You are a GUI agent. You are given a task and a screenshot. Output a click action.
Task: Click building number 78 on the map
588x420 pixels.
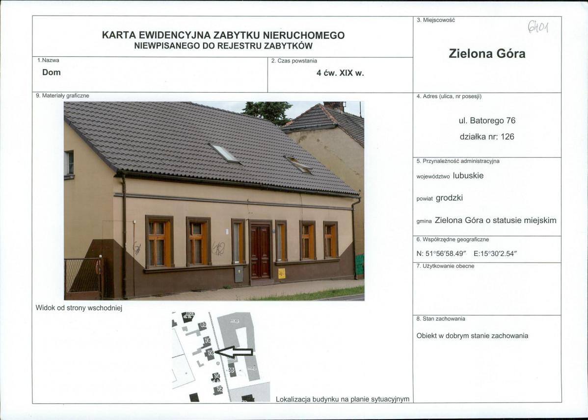208,340
